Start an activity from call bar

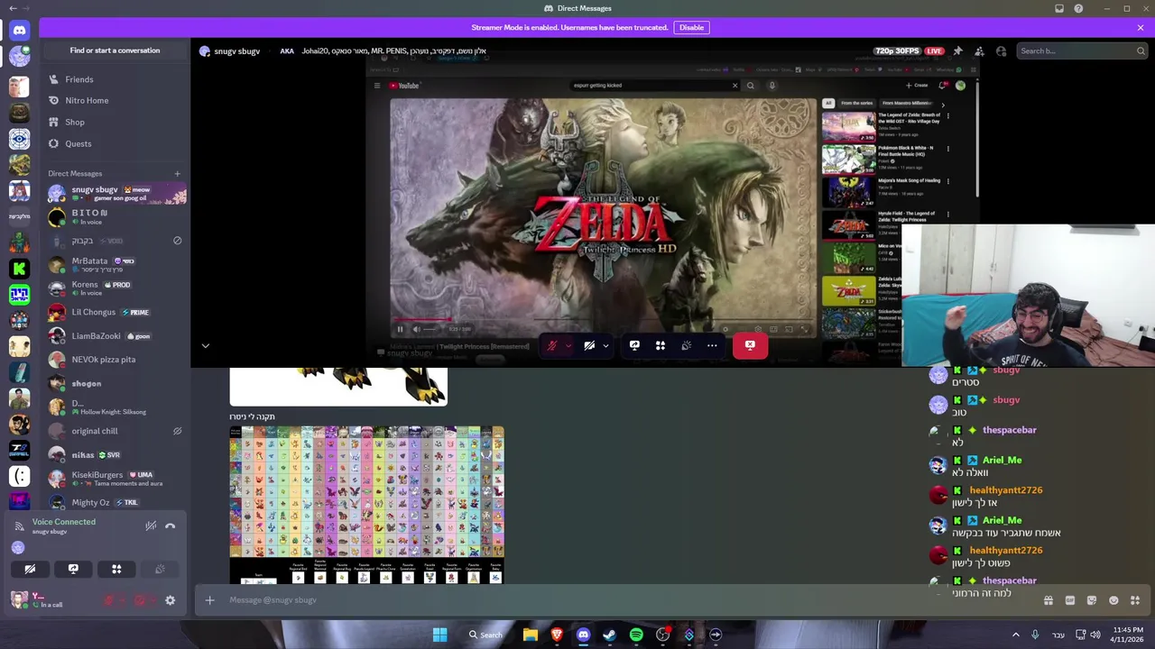(661, 345)
